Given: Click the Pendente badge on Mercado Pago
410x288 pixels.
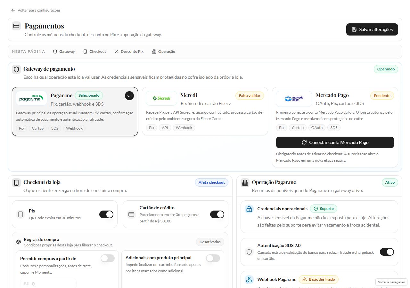Looking at the screenshot, I should [382, 96].
